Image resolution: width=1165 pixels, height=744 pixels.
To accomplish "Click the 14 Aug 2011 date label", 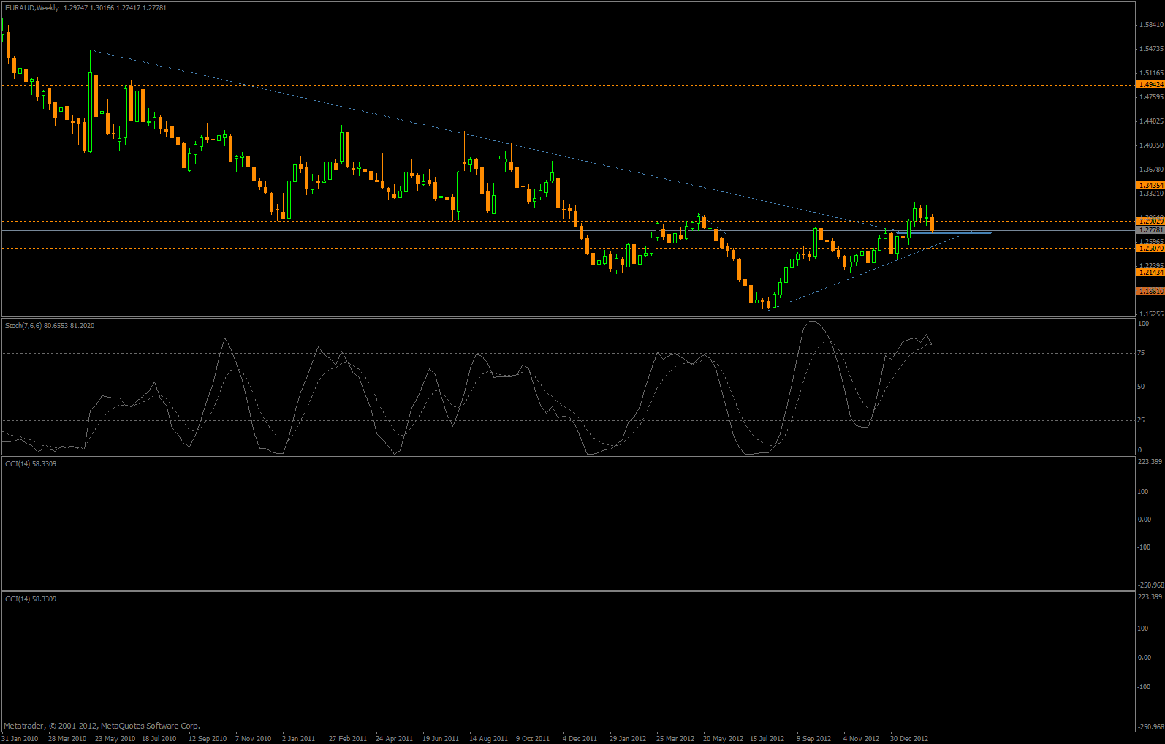I will coord(488,739).
